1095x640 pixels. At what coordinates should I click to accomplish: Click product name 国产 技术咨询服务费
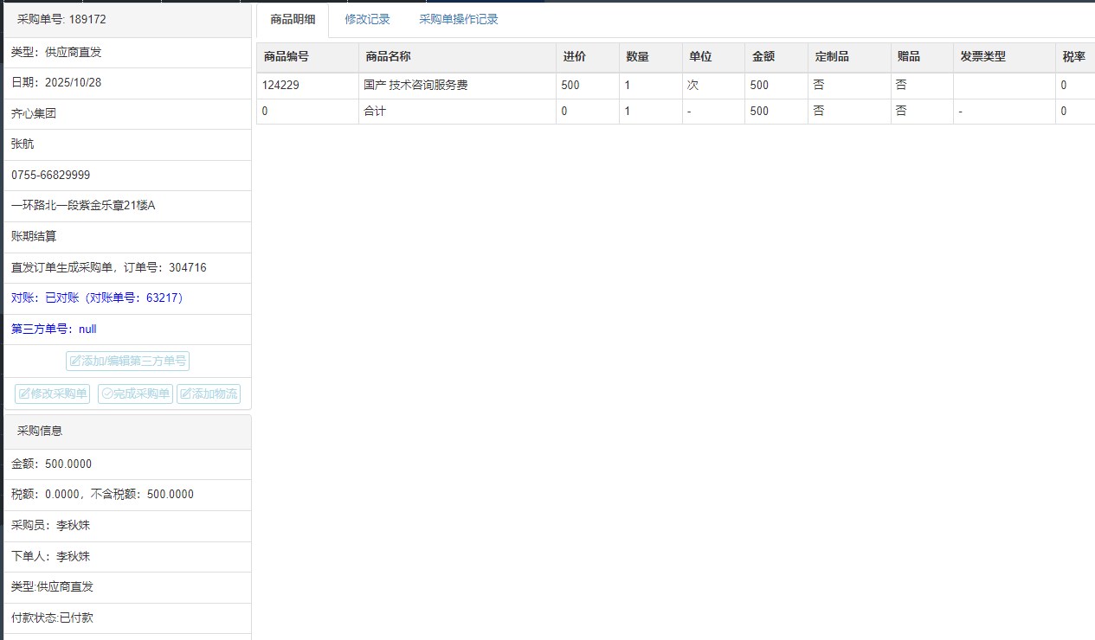point(415,86)
